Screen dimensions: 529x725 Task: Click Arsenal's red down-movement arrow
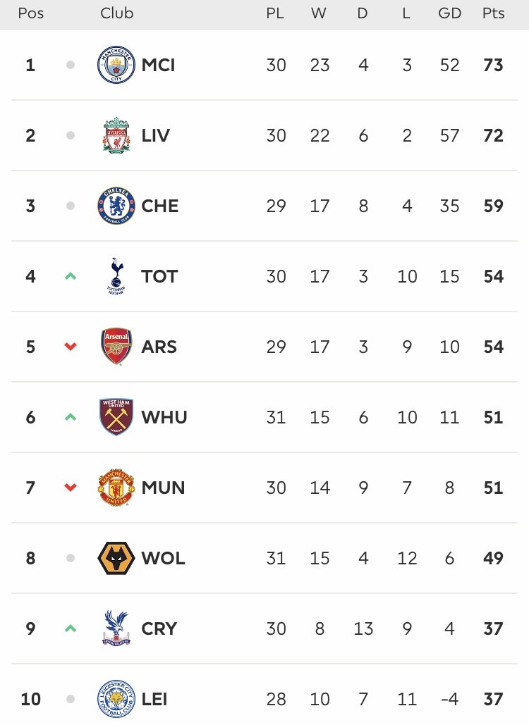[71, 347]
